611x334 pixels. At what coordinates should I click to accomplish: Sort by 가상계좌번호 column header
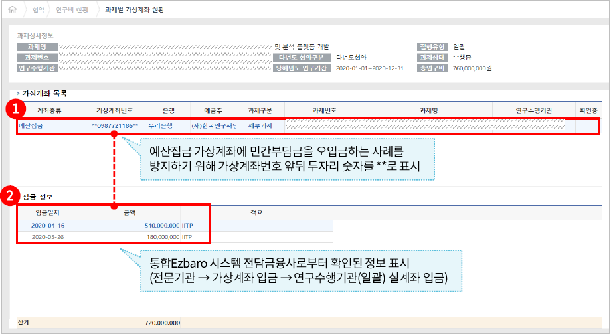(114, 110)
